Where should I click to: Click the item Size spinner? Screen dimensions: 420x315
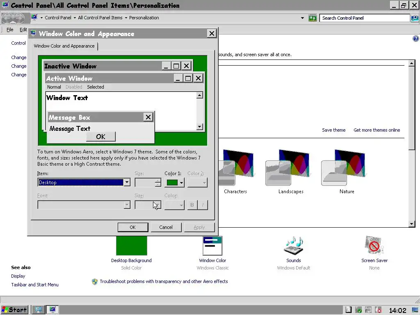[148, 183]
